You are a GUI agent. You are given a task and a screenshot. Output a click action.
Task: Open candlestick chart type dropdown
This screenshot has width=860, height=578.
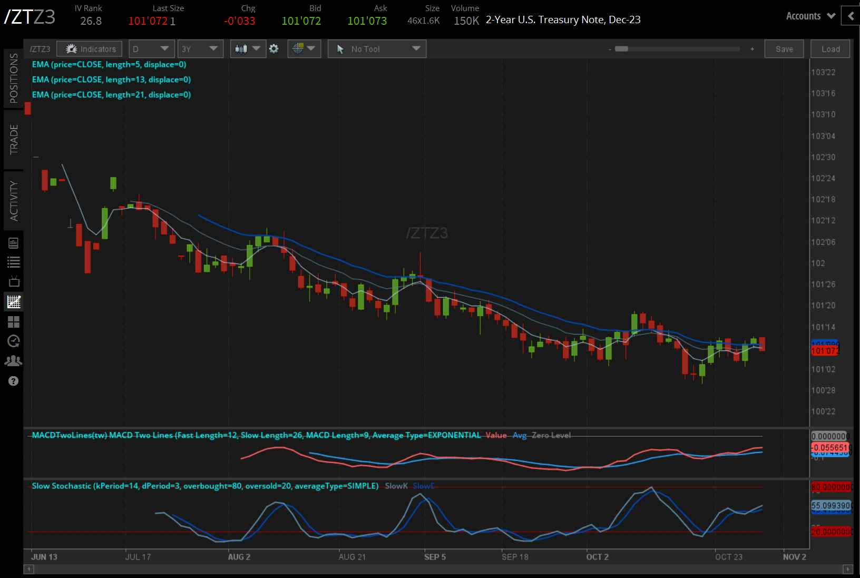tap(248, 49)
